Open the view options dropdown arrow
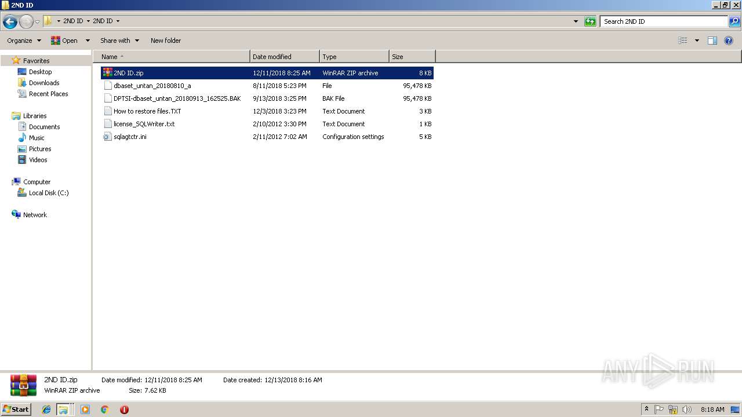Viewport: 742px width, 417px height. pyautogui.click(x=697, y=41)
